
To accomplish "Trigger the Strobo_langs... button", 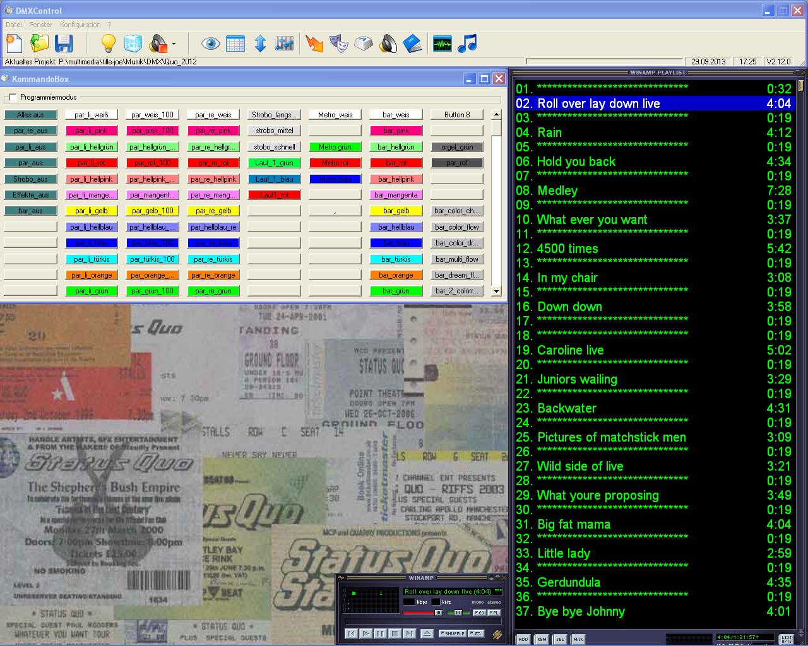I will [x=274, y=115].
